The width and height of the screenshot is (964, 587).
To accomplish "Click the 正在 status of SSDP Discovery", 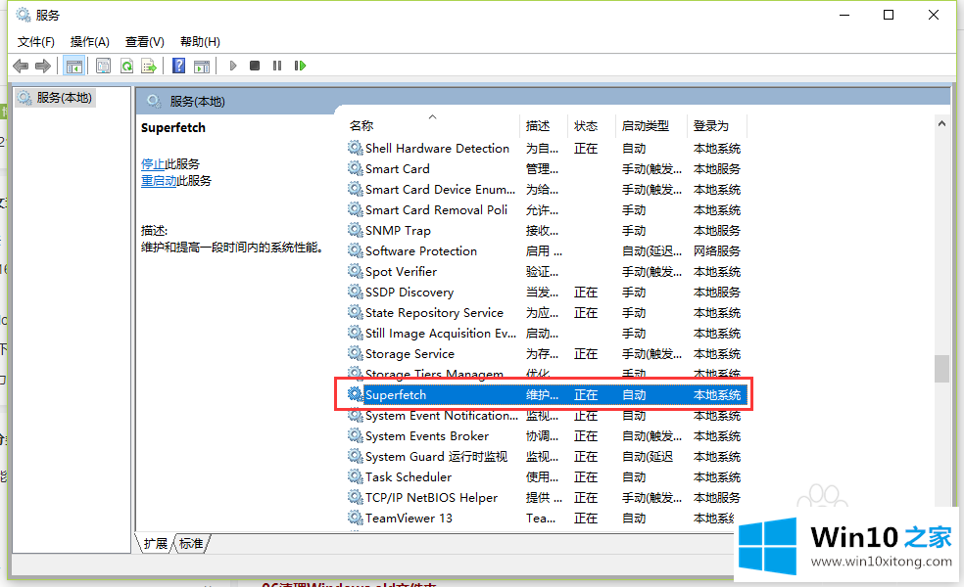I will click(585, 292).
